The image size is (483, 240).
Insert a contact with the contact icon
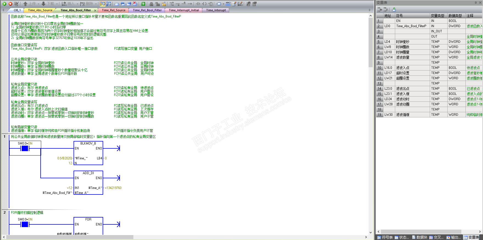coord(198,4)
